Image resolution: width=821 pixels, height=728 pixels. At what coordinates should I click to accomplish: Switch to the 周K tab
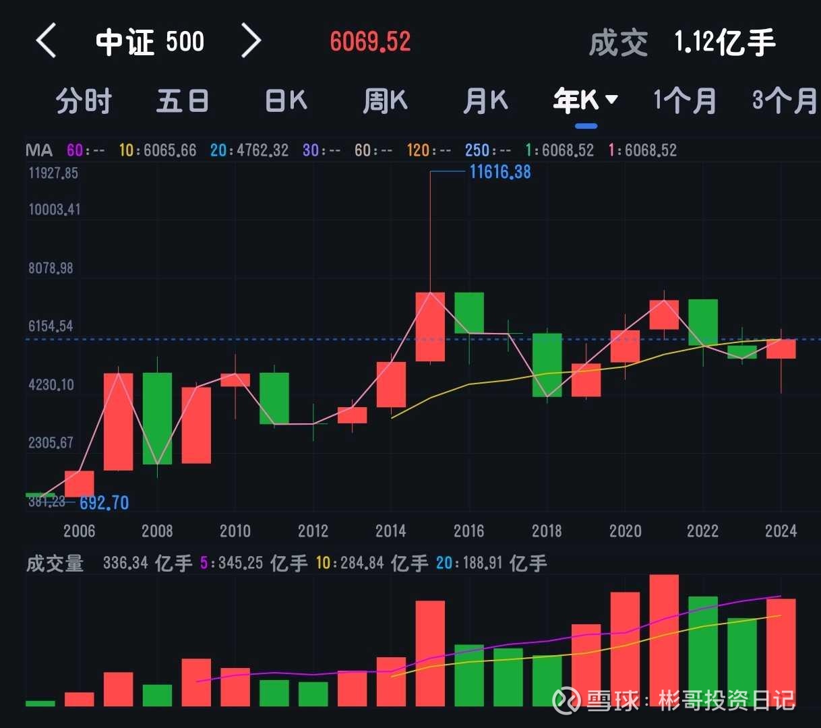(386, 101)
